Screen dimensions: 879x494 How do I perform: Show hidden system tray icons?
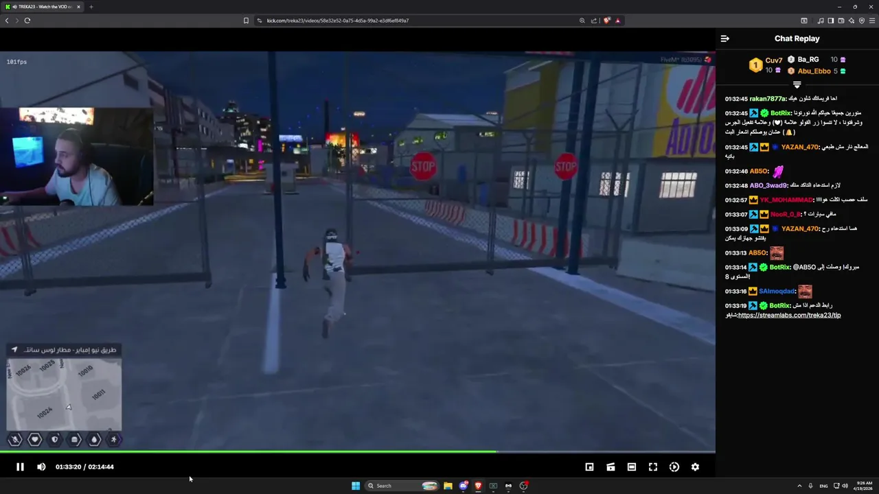click(x=799, y=486)
